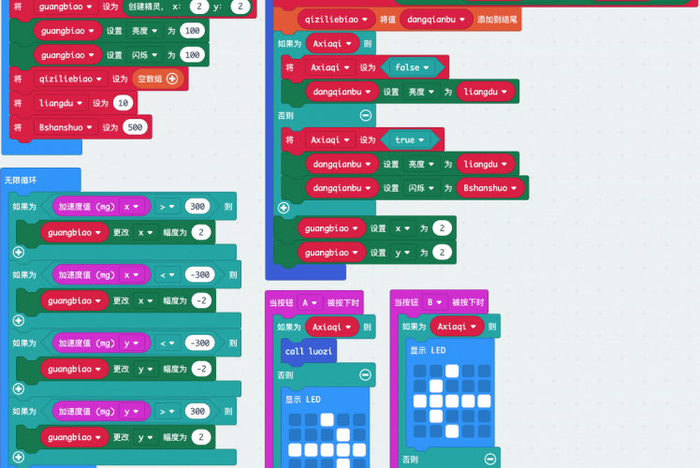Click the plus icon under the x > 300 condition
This screenshot has height=468, width=700.
[x=18, y=253]
